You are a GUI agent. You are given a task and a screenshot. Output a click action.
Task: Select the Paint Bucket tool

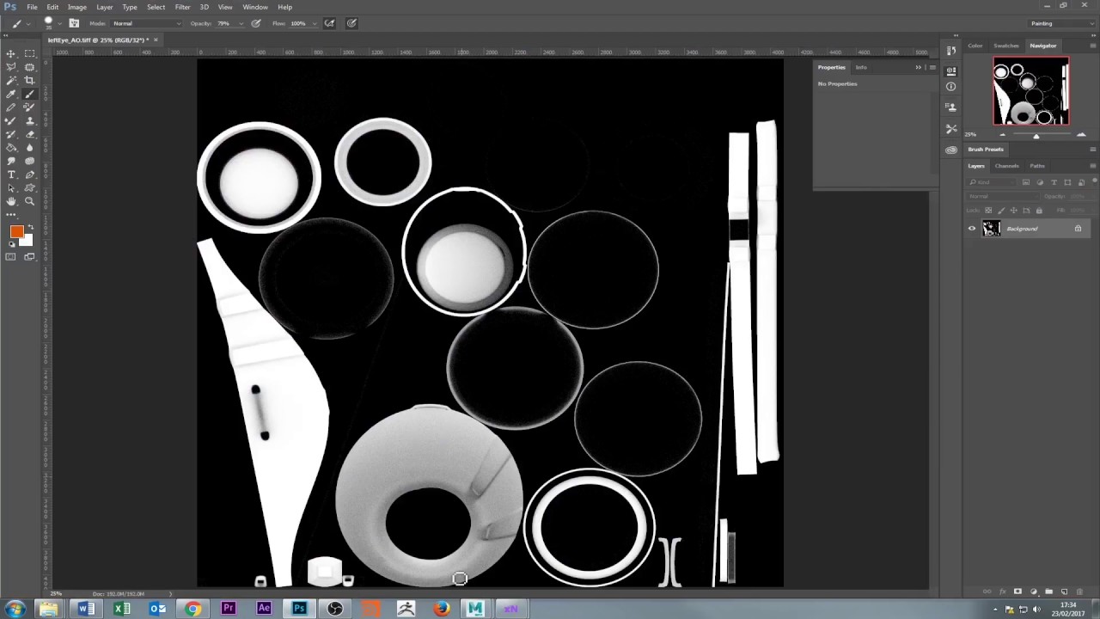click(11, 148)
